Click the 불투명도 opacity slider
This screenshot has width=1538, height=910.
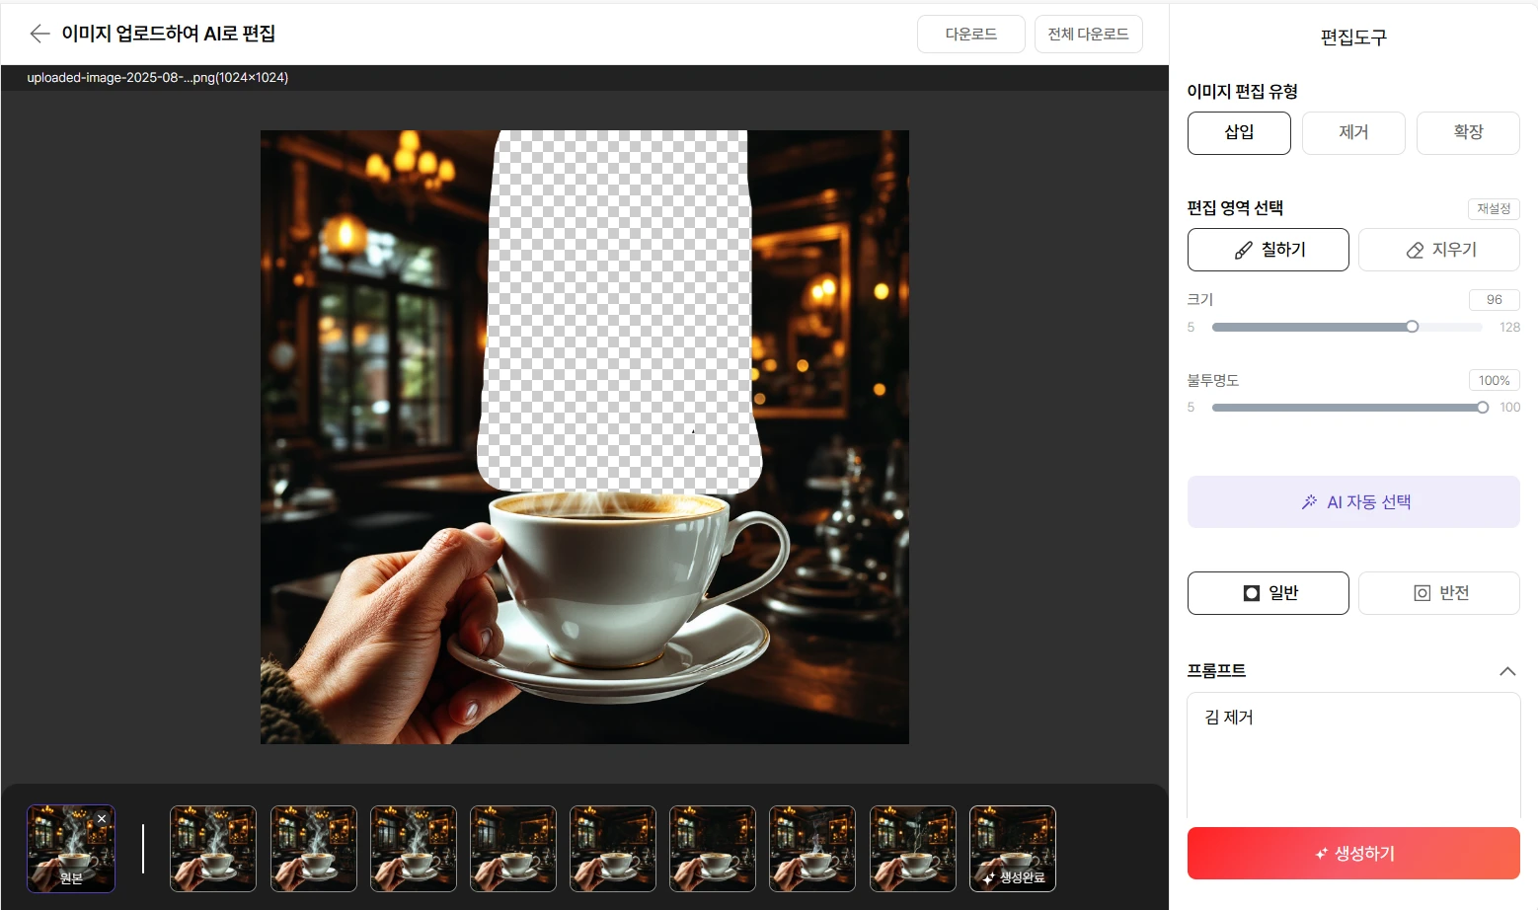[1346, 408]
